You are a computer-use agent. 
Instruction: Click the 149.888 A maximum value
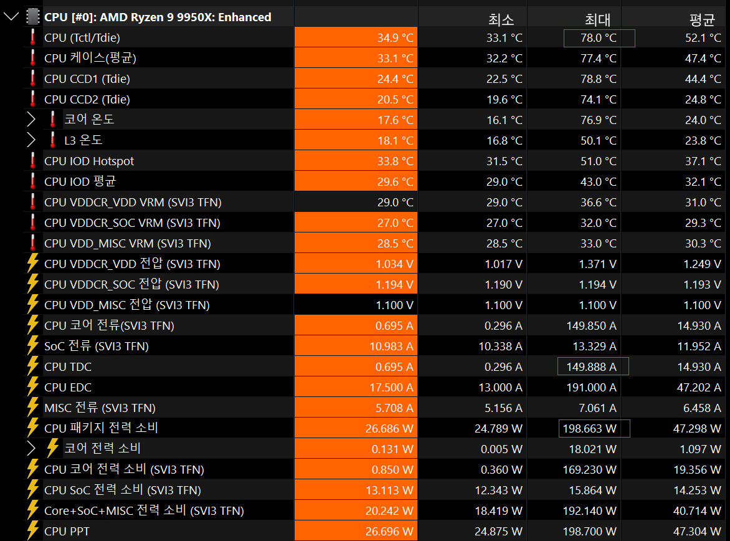click(x=592, y=366)
